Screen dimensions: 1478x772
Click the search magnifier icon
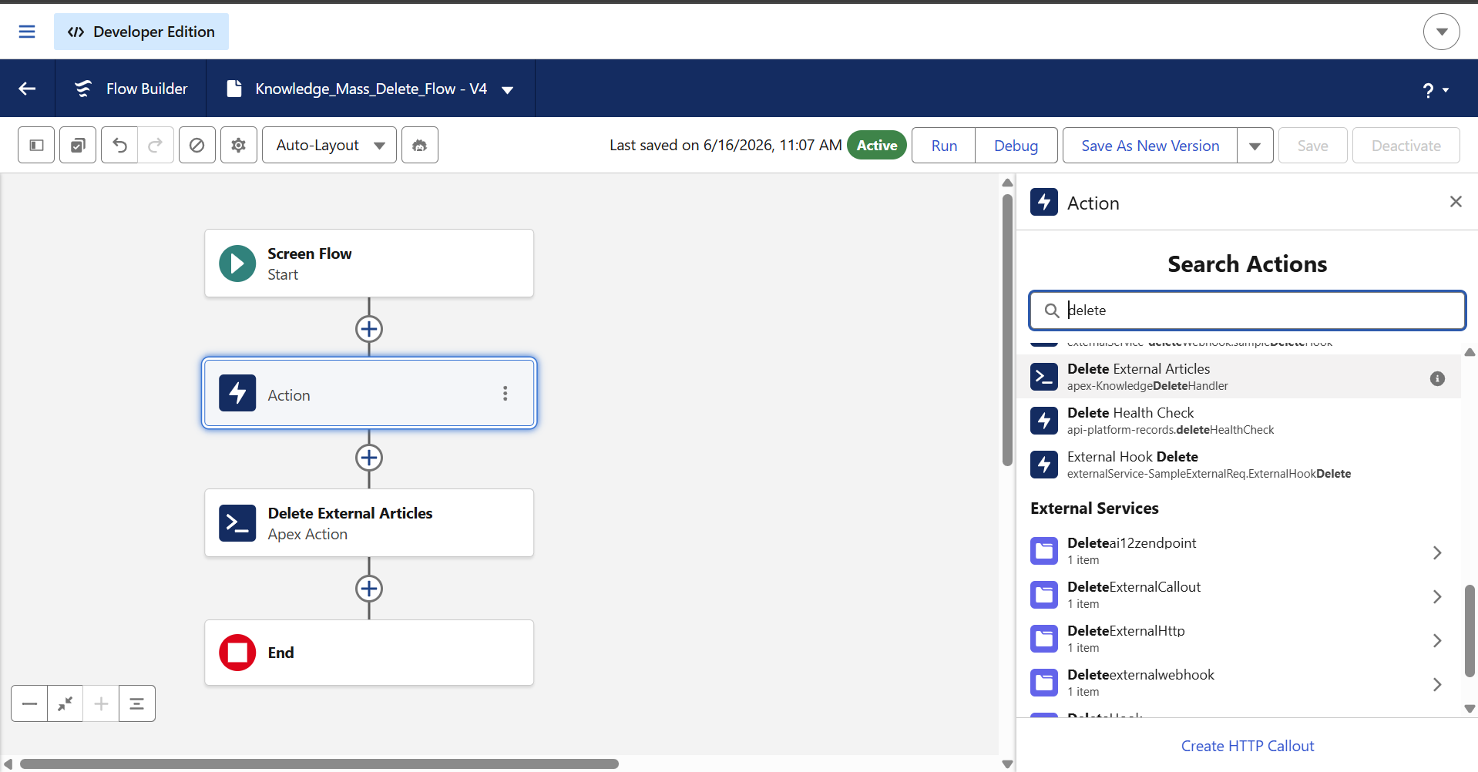[x=1051, y=310]
